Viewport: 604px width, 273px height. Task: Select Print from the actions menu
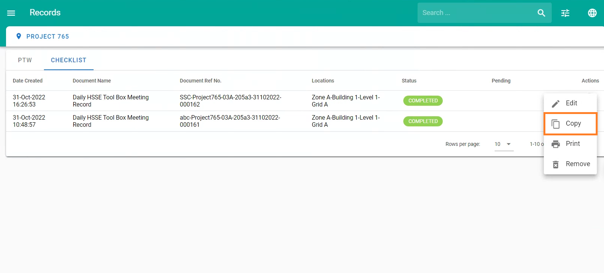[570, 144]
